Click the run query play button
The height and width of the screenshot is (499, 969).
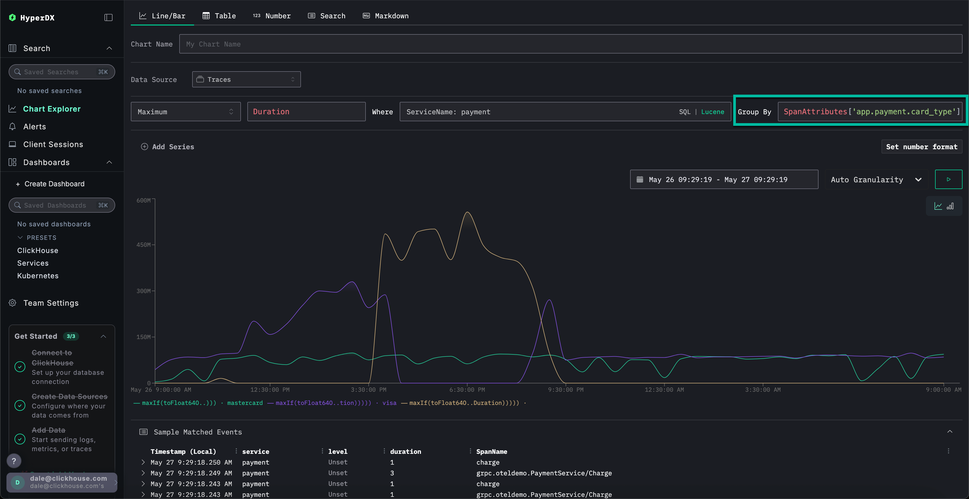(x=948, y=179)
